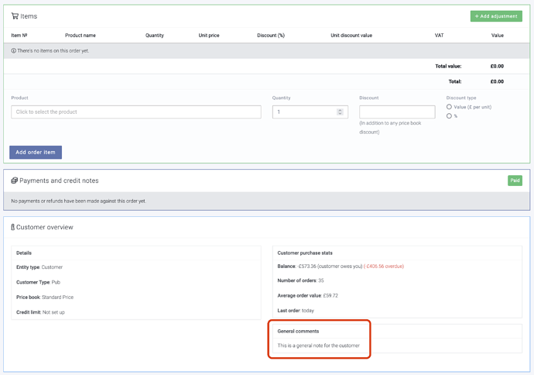This screenshot has width=534, height=375.
Task: Open the product selection field
Action: (x=136, y=112)
